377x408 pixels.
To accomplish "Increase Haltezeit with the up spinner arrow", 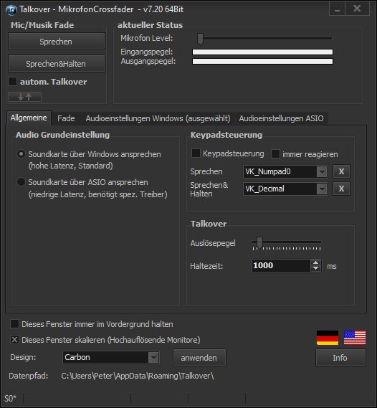I will coord(315,262).
